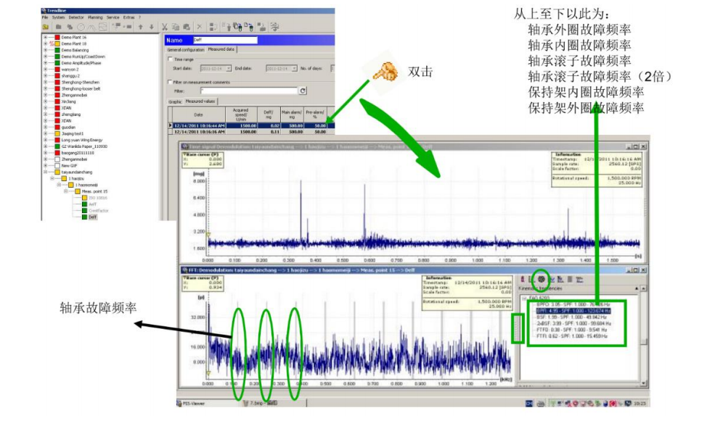The width and height of the screenshot is (723, 421).
Task: Select the Deff item in tree
Action: click(92, 217)
